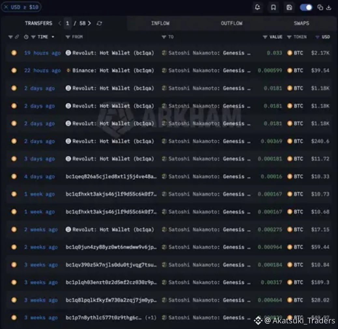
Task: Click the Revolut logo in 19 hours row
Action: (68, 53)
